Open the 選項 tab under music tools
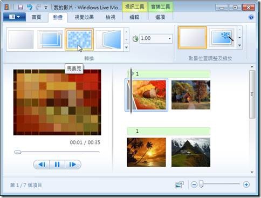The image size is (261, 198). tap(160, 17)
